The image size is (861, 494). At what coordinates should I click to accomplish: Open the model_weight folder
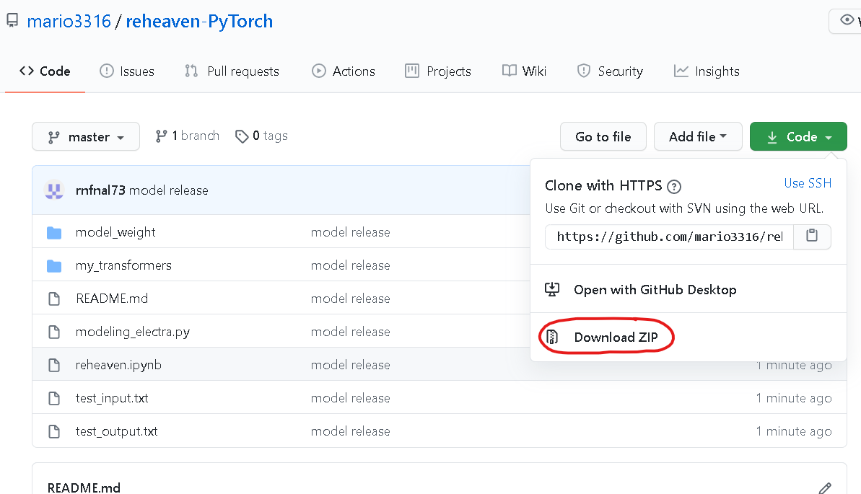(115, 232)
